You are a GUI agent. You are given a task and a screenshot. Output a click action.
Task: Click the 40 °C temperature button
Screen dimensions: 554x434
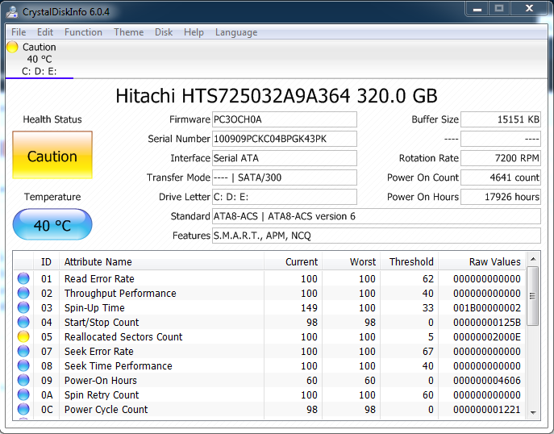(52, 225)
